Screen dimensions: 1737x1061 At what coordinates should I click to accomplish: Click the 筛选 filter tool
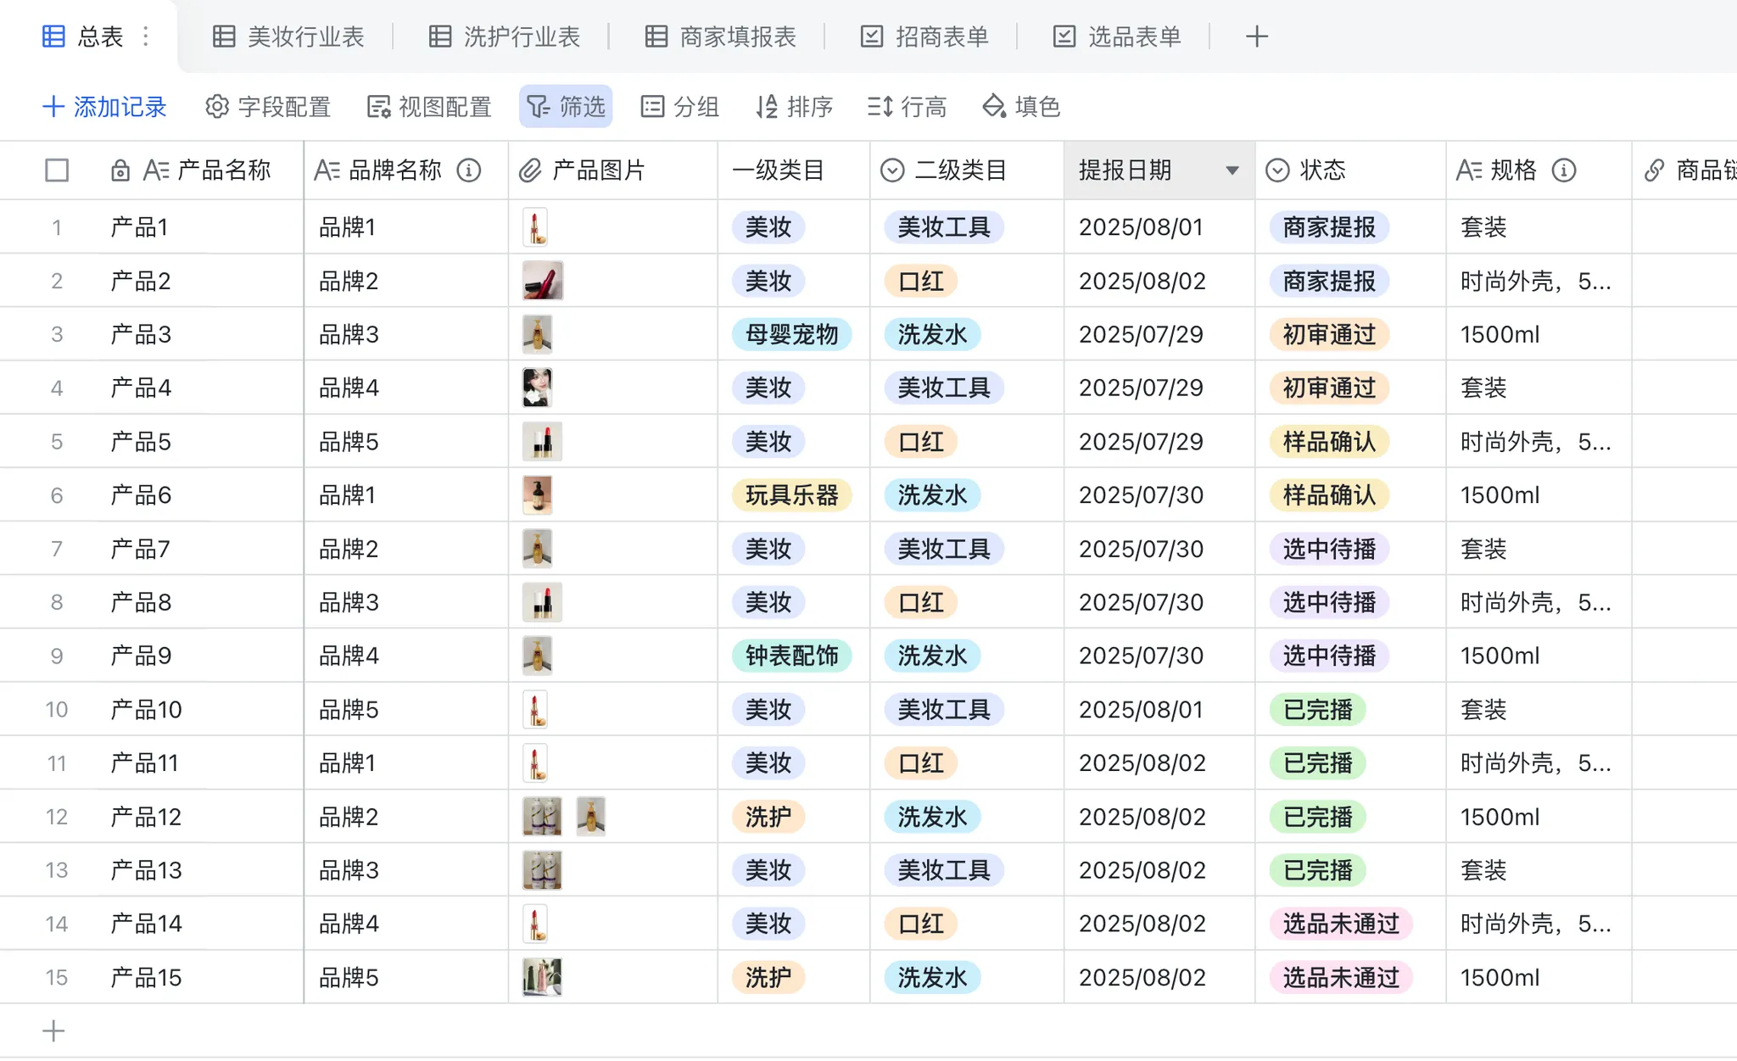[x=566, y=107]
